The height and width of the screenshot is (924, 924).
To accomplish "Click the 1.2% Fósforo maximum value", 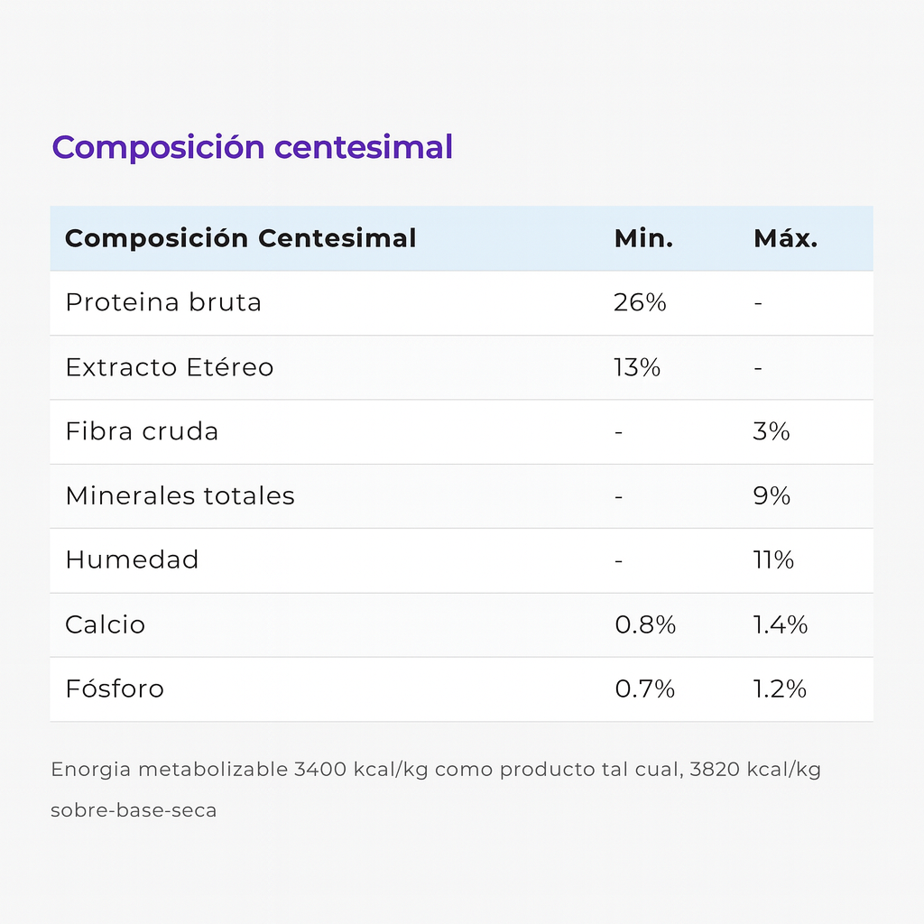I will [x=780, y=689].
